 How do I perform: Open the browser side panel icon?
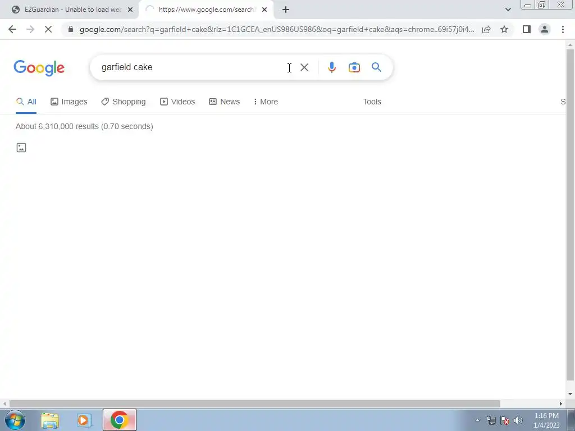coord(527,29)
